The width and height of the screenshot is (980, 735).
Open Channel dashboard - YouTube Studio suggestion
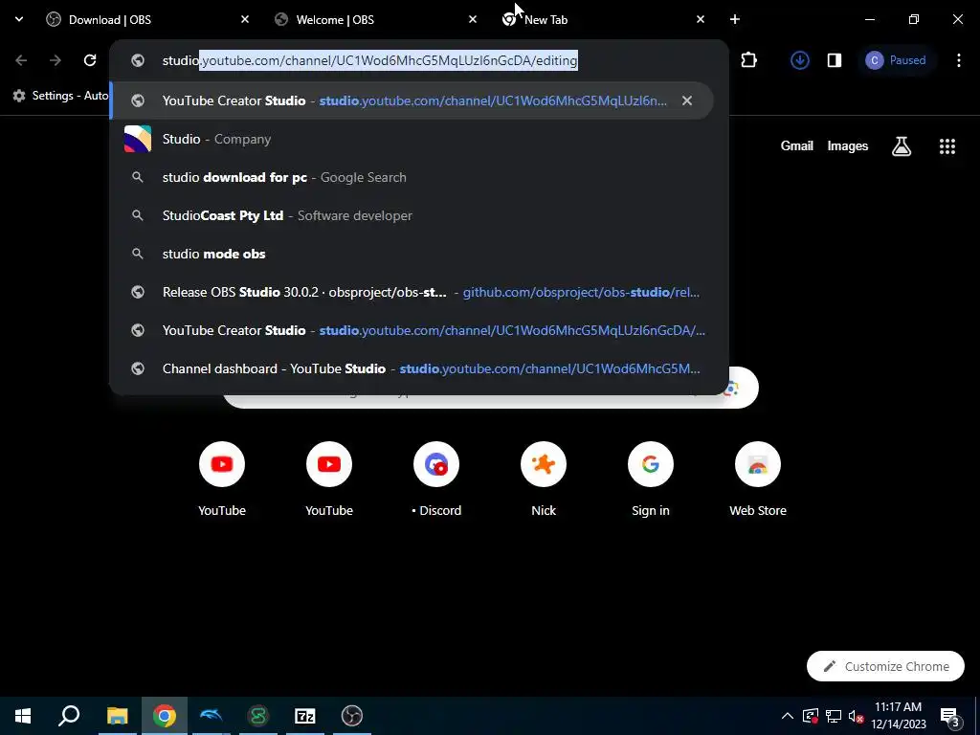pyautogui.click(x=419, y=368)
